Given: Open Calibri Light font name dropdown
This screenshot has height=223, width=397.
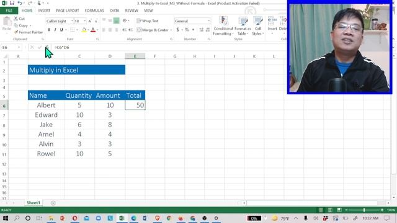Looking at the screenshot, I should [72, 21].
